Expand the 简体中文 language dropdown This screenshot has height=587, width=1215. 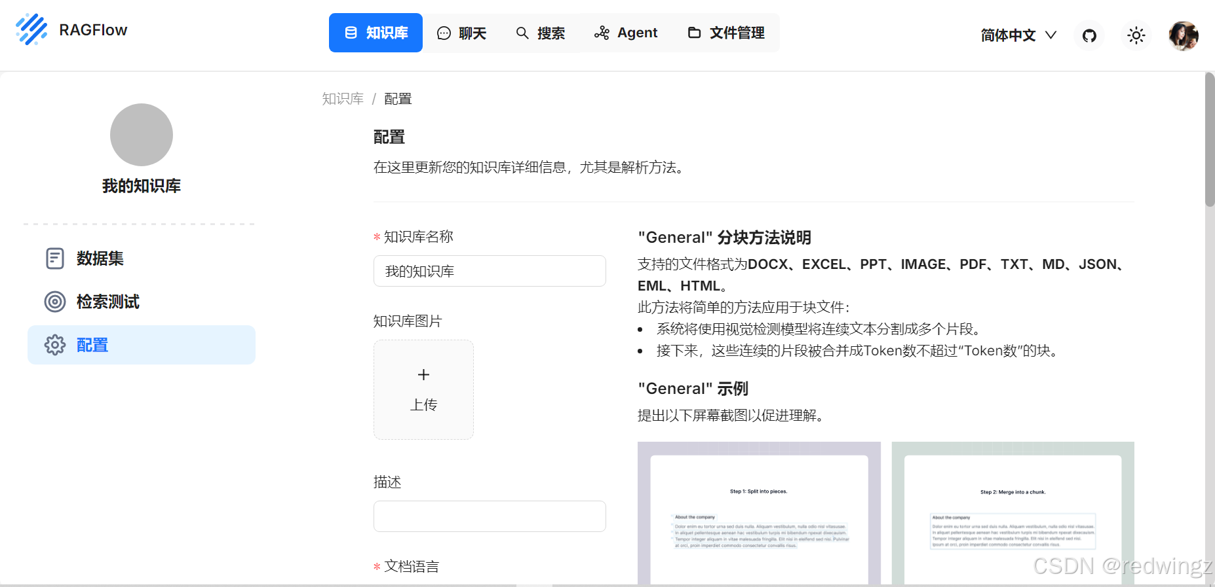pos(1018,35)
